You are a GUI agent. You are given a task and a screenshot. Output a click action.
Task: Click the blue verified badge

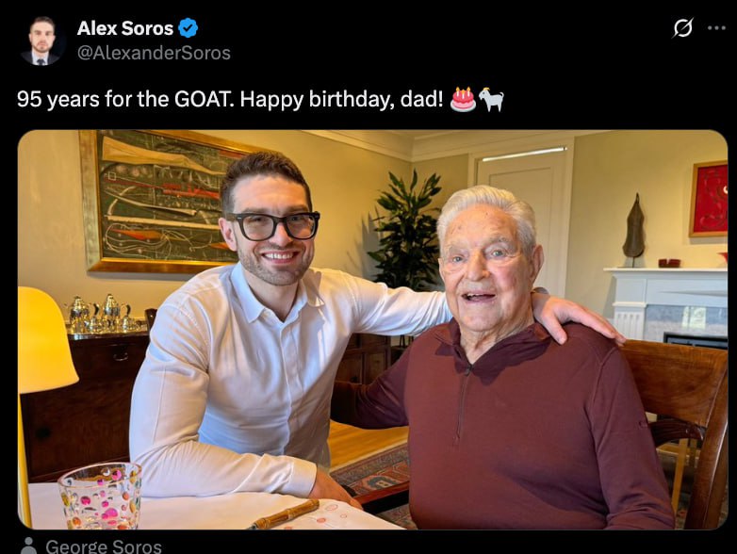click(x=188, y=28)
